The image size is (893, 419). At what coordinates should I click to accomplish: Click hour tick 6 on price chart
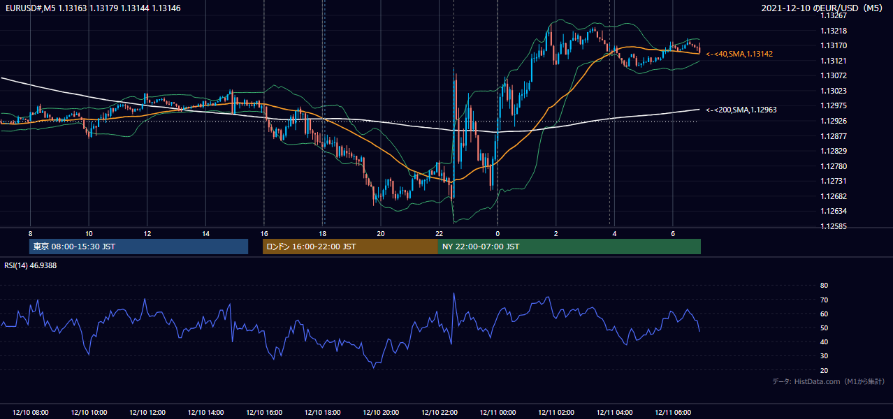tap(673, 233)
